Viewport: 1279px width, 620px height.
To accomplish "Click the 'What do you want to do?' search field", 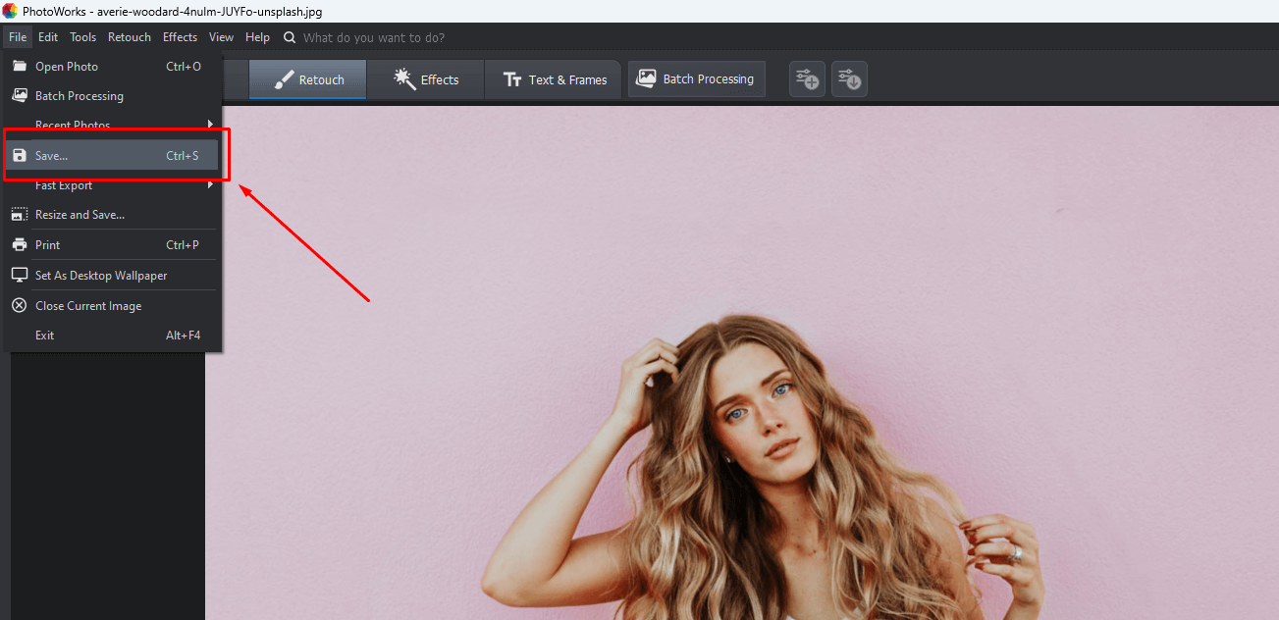I will 373,37.
